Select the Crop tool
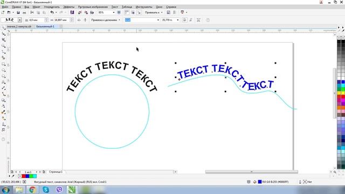The width and height of the screenshot is (345, 194). (x=3, y=40)
